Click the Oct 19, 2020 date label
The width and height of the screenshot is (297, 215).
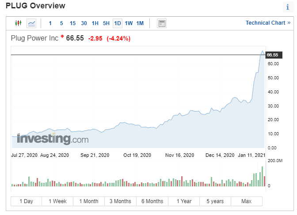click(137, 155)
